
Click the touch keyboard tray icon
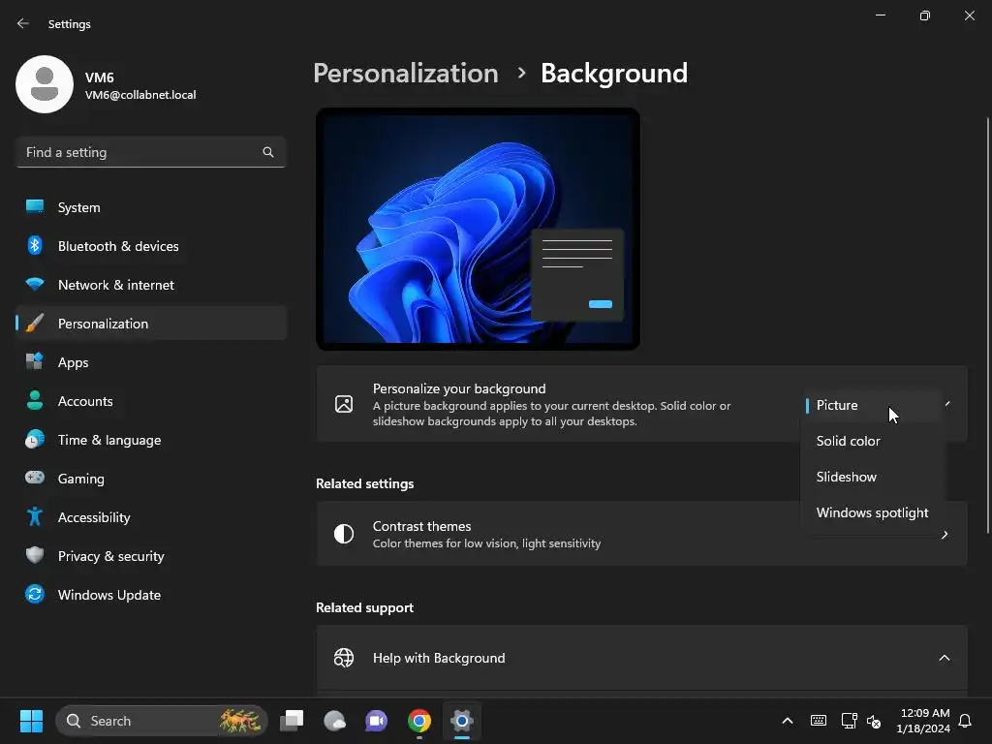tap(818, 721)
